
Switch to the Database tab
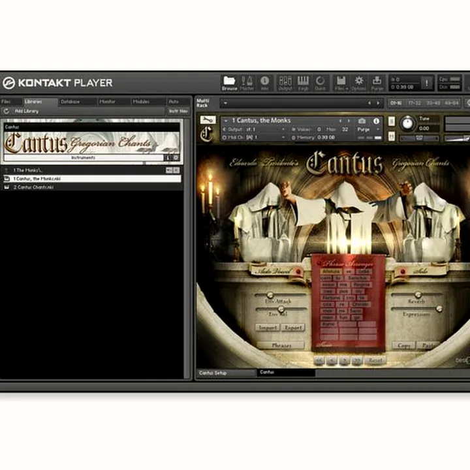coord(78,102)
